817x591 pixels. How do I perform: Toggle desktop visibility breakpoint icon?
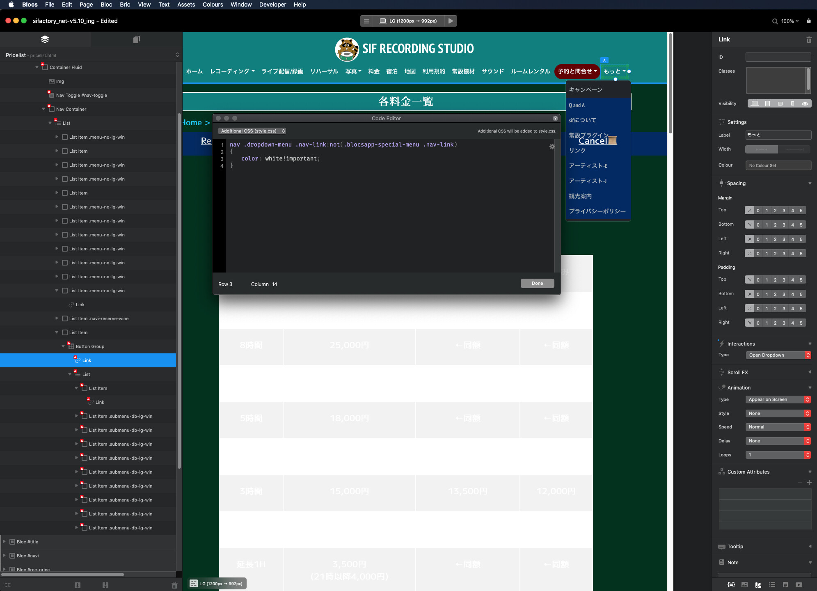point(754,104)
